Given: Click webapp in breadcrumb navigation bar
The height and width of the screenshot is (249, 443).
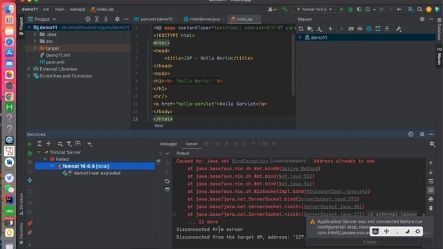Looking at the screenshot, I should point(78,9).
